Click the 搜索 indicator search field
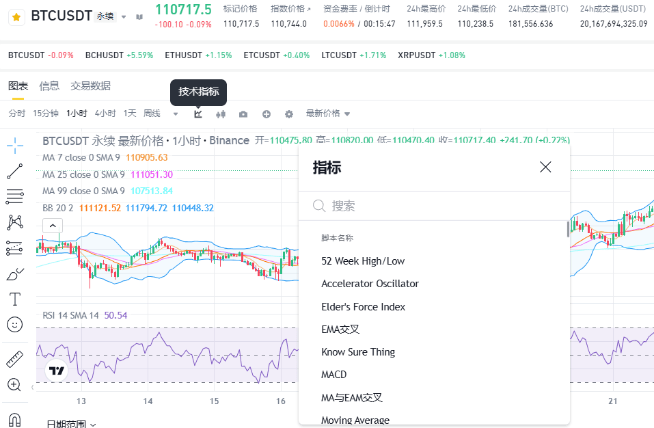 434,206
